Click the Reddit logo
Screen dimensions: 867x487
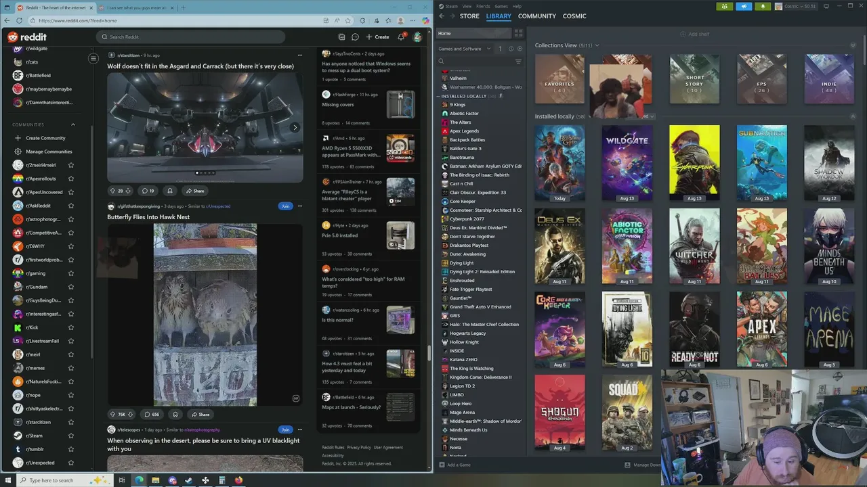(27, 37)
